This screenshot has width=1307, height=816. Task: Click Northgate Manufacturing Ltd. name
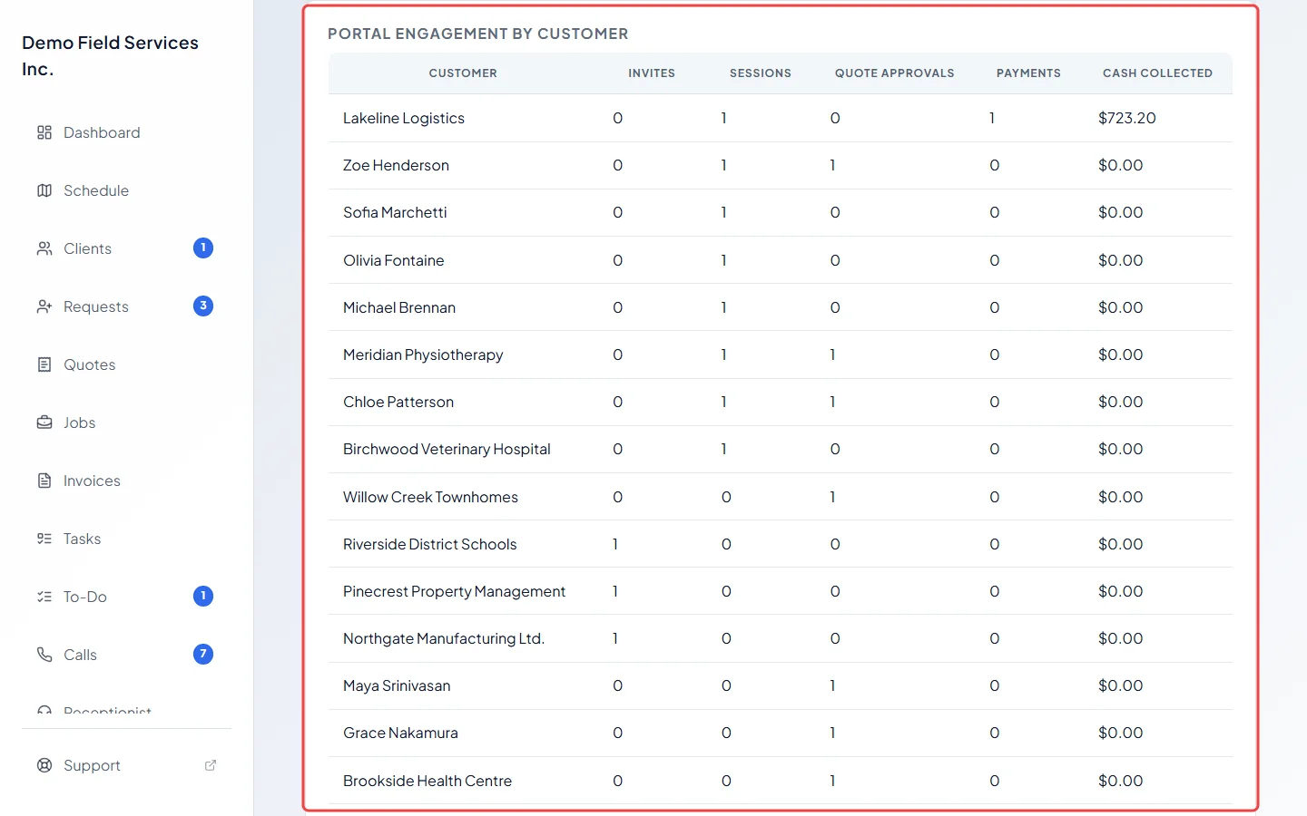pos(444,638)
